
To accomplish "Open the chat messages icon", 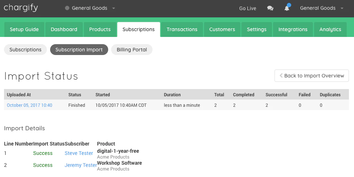I will click(270, 8).
